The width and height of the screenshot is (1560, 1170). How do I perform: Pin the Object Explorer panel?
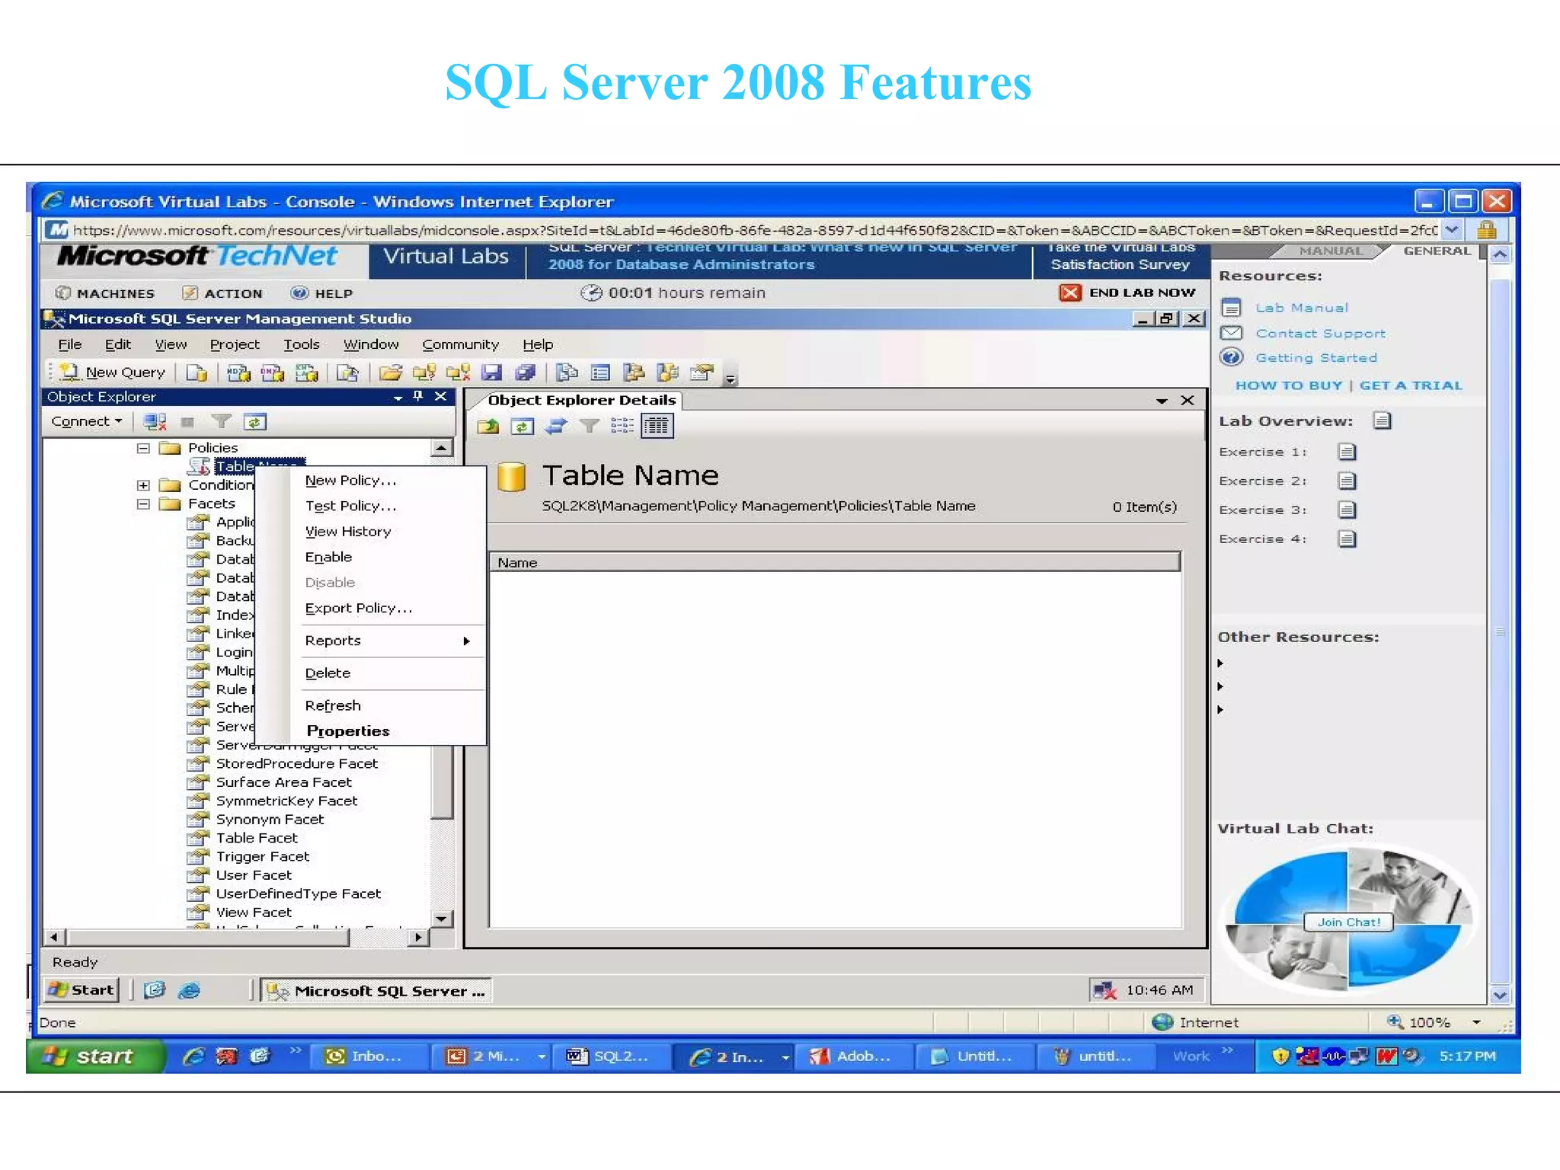click(417, 396)
